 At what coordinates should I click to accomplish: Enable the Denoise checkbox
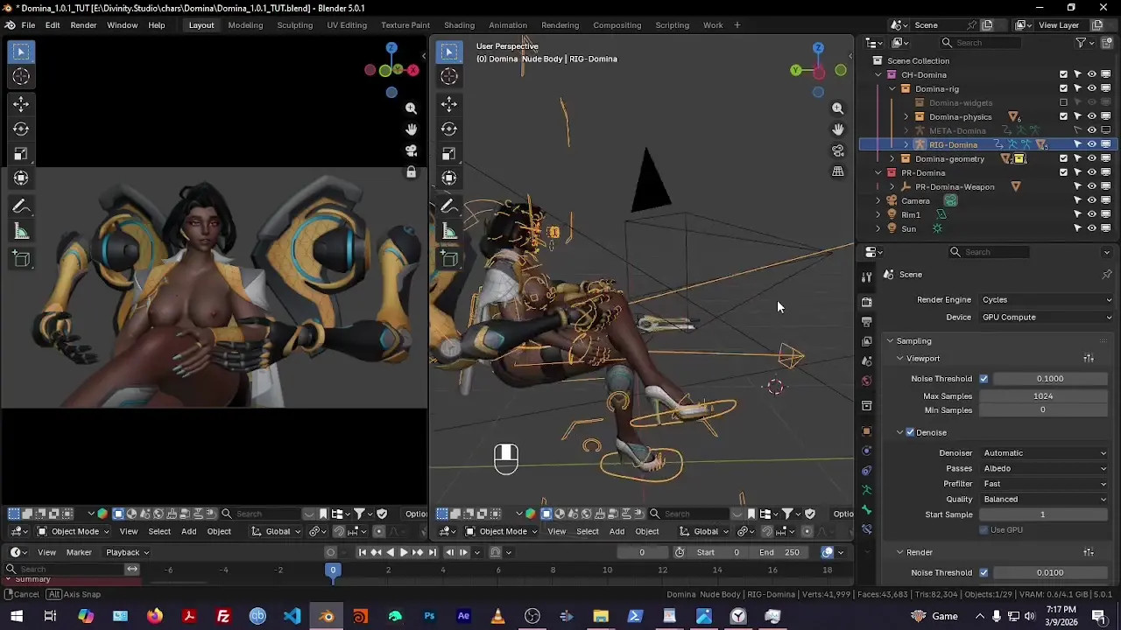[x=911, y=432]
